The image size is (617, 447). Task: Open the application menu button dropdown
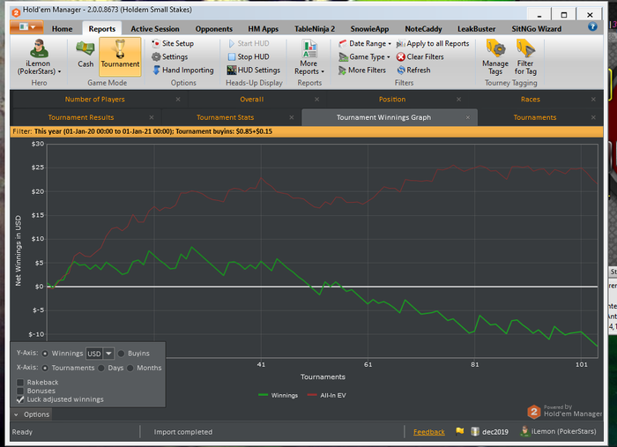26,27
